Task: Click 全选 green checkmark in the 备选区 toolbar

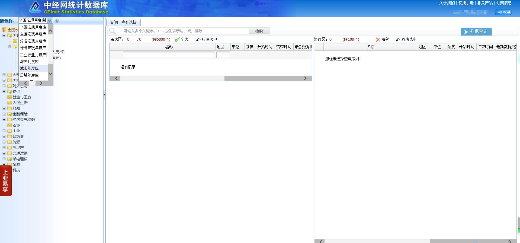Action: pos(181,40)
